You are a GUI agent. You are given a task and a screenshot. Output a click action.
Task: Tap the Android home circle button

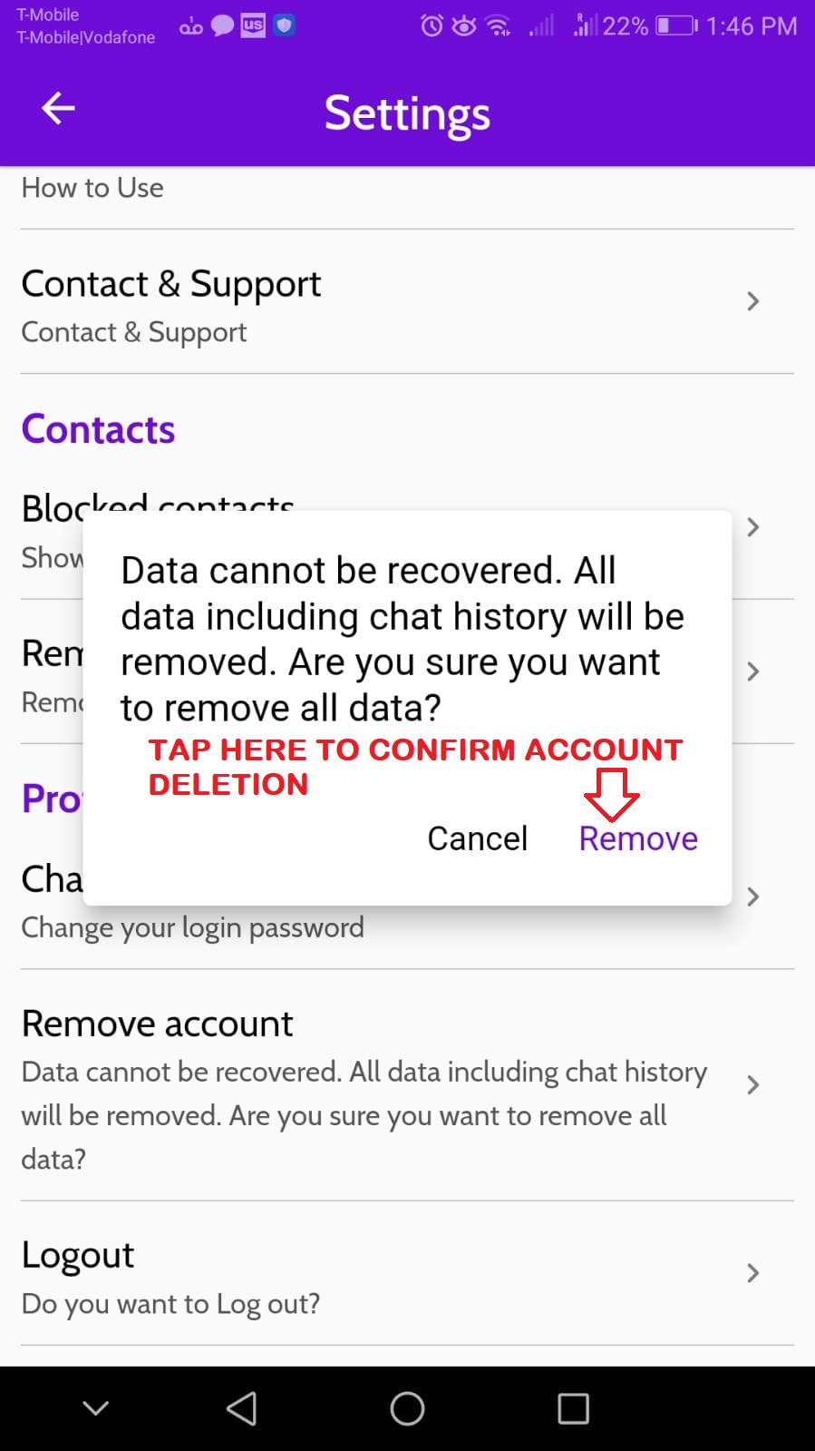pos(407,1408)
